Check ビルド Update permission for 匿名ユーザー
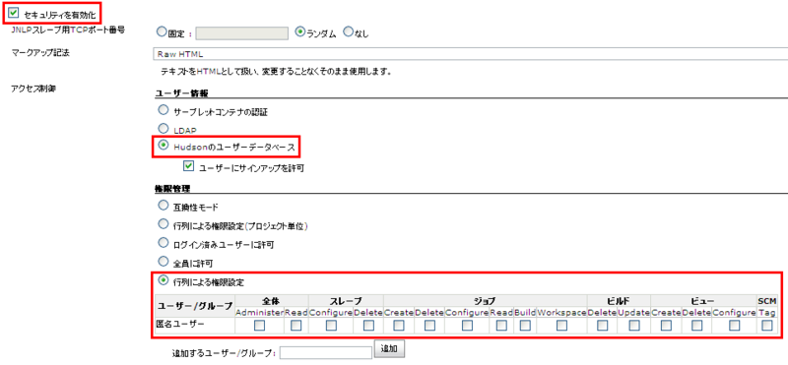 (x=633, y=326)
